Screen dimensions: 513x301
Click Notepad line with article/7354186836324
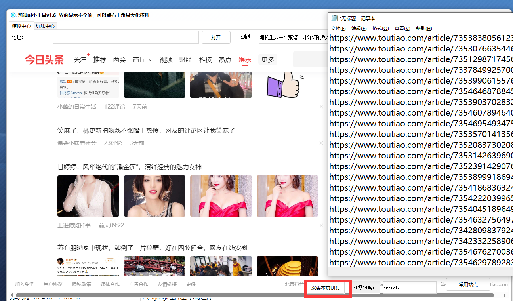[421, 188]
